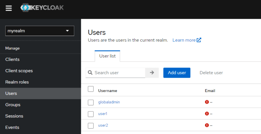Click the Delete user button
Image resolution: width=261 pixels, height=134 pixels.
coord(211,73)
